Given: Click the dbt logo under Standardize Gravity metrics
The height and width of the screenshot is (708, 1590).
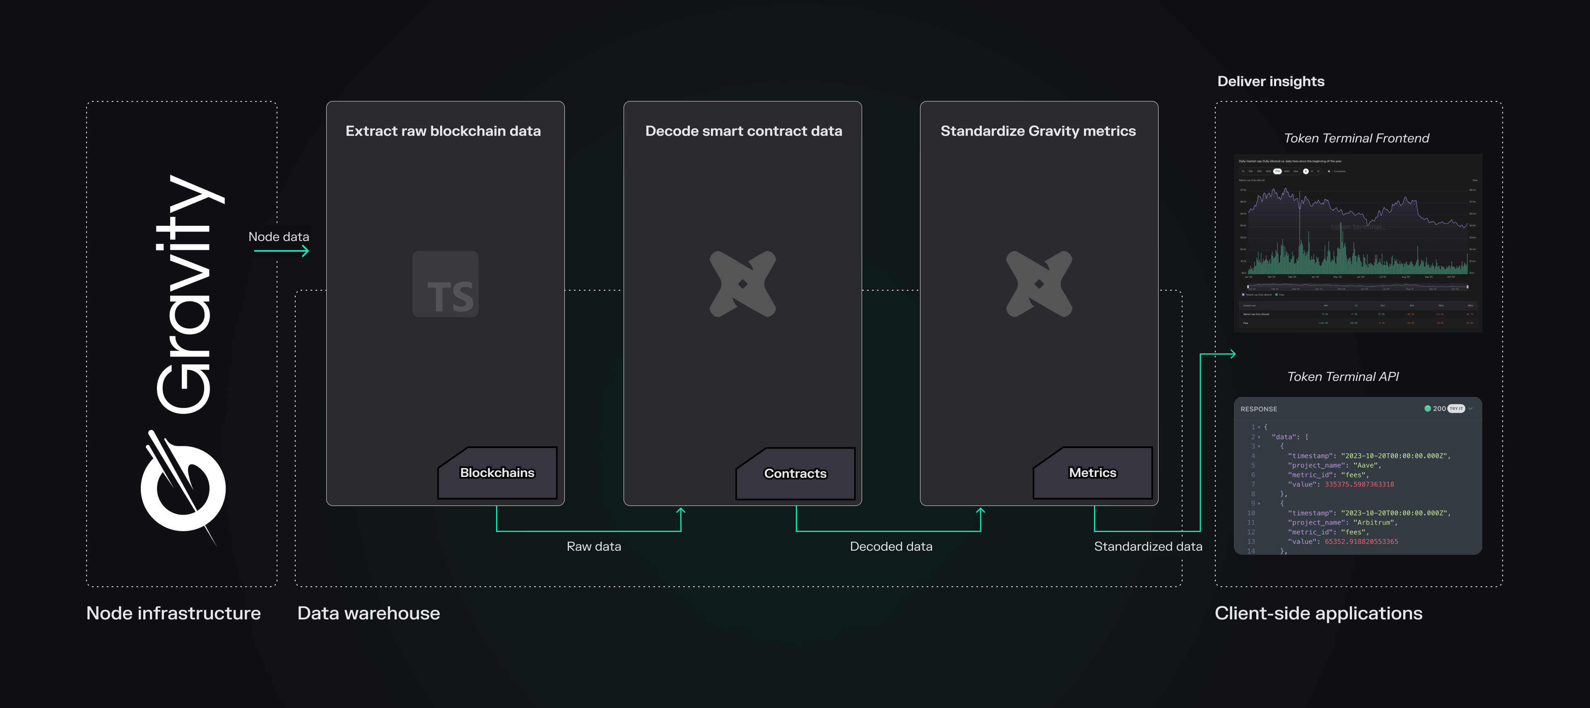Looking at the screenshot, I should pyautogui.click(x=1039, y=284).
